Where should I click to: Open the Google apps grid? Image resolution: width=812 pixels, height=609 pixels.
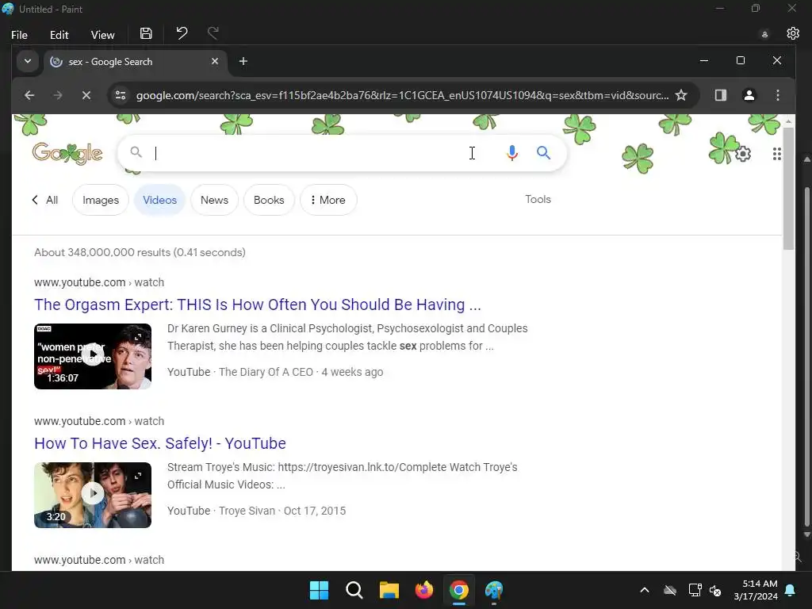click(776, 154)
